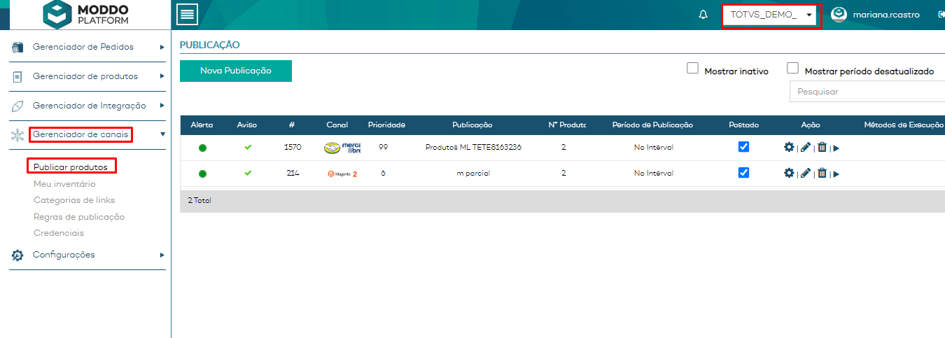Click the green check aviso for row 214
The width and height of the screenshot is (945, 338).
coord(247,173)
